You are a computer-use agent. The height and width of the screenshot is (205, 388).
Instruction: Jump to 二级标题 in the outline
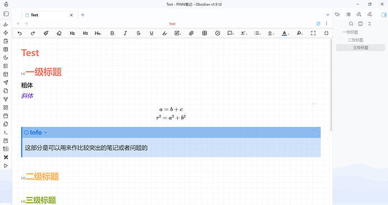355,40
